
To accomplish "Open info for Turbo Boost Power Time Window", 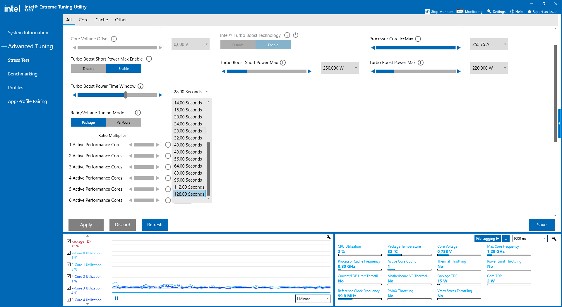I will tap(140, 86).
